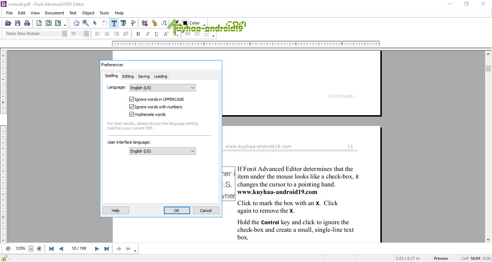Go to the previous page

click(61, 249)
